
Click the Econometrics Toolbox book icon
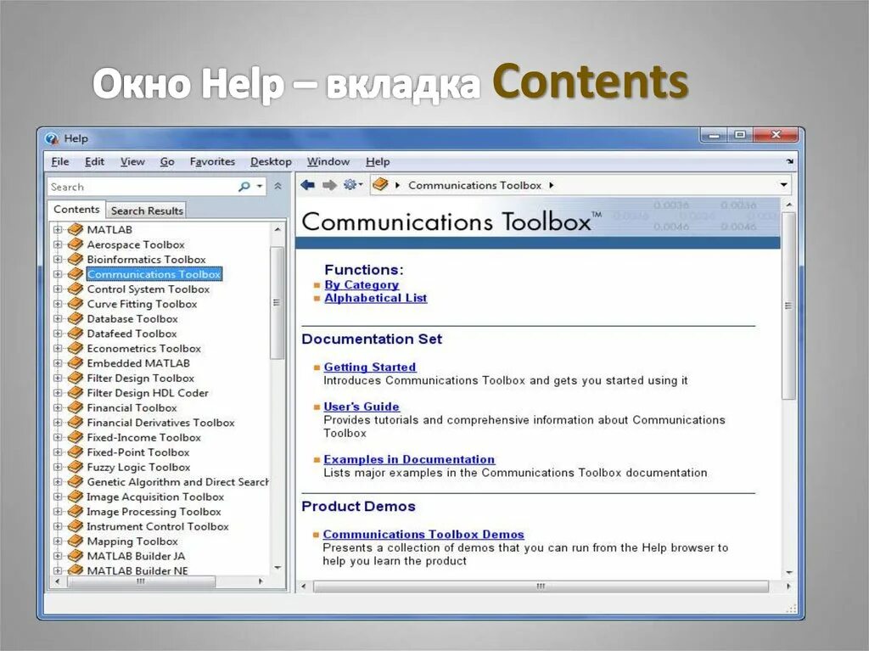click(75, 348)
